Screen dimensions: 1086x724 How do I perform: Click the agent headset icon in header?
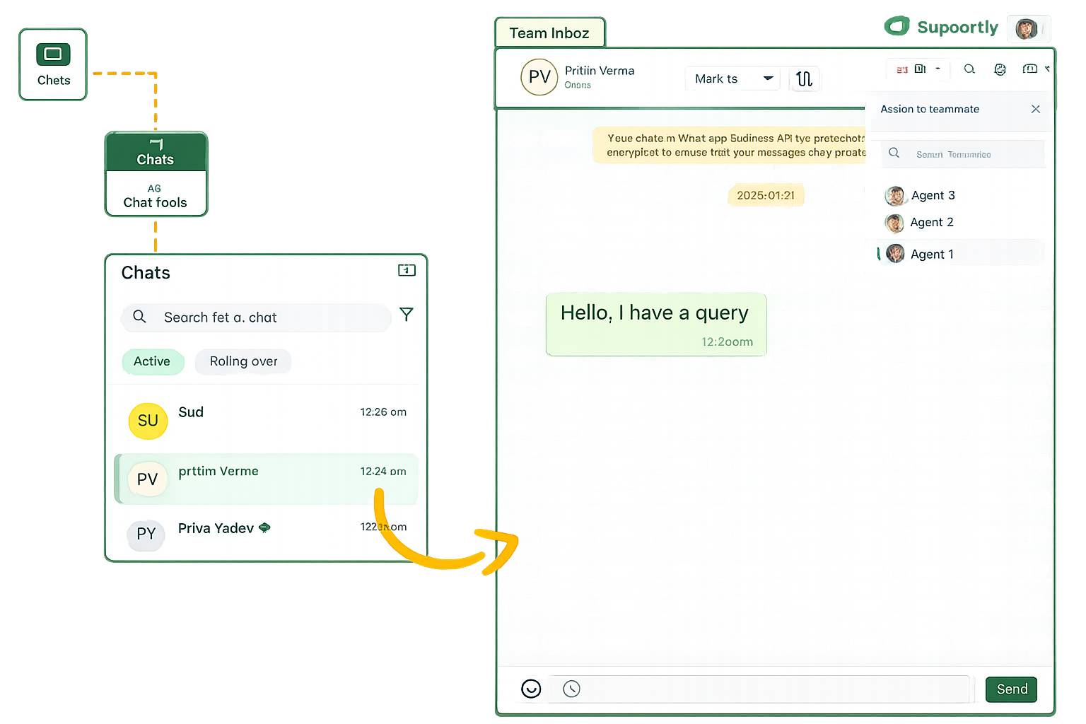1000,69
